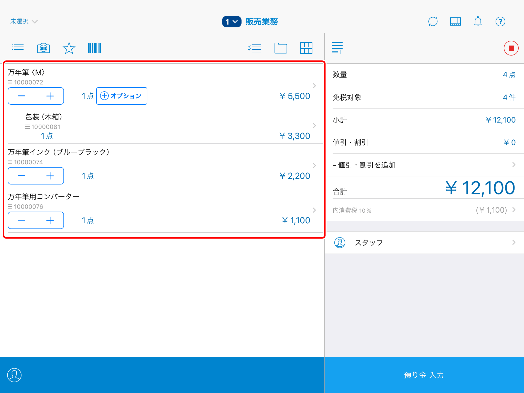Image resolution: width=524 pixels, height=393 pixels.
Task: Expand 内消費税 10% details chevron
Action: 514,210
